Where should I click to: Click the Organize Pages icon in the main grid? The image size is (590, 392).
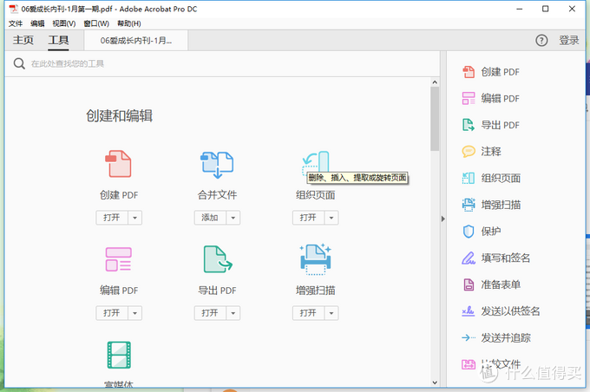click(x=315, y=164)
